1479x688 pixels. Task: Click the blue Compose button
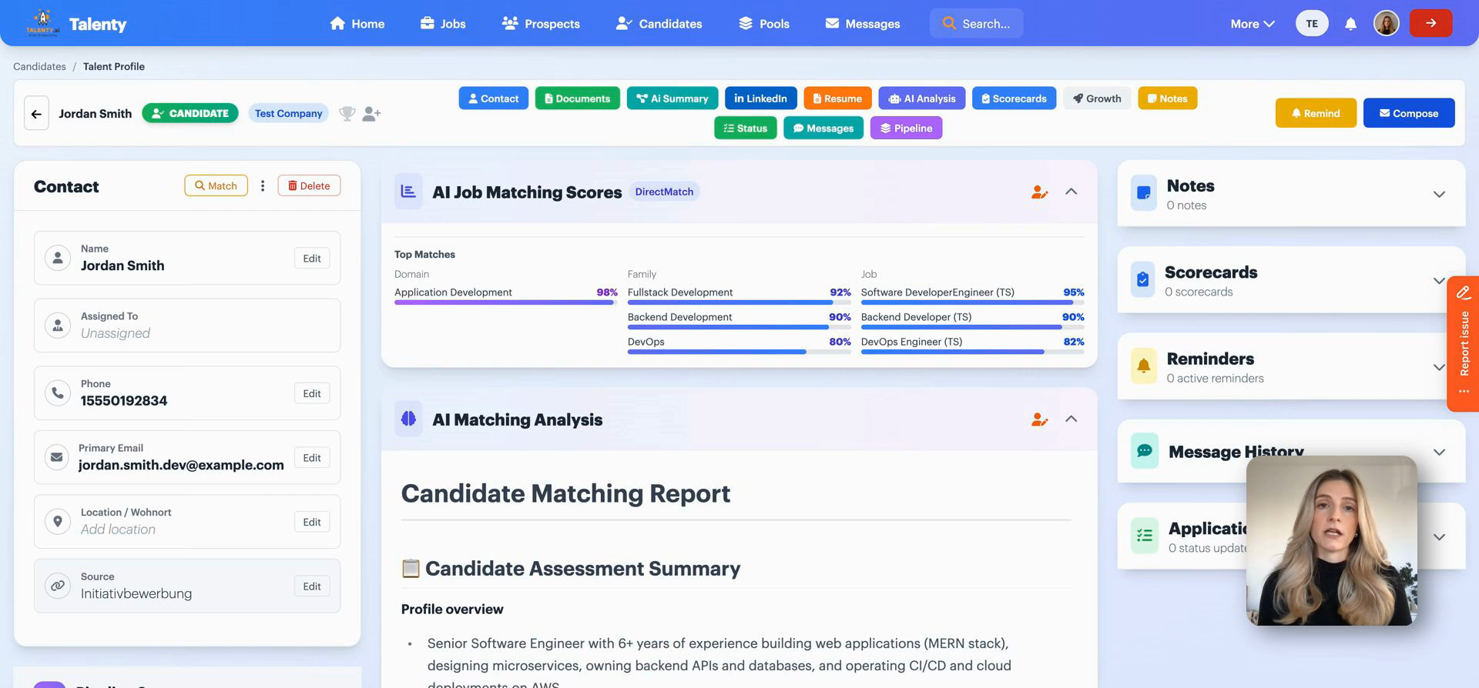pos(1409,113)
